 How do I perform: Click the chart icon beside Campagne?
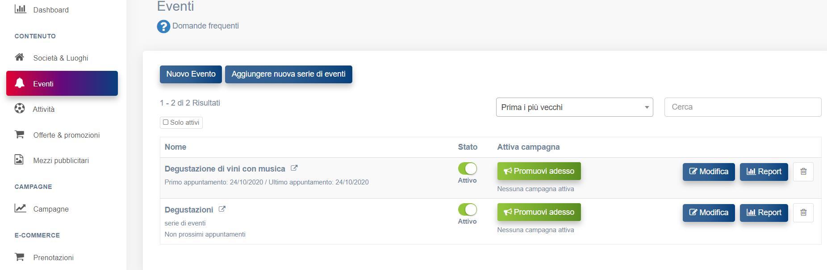tap(20, 209)
